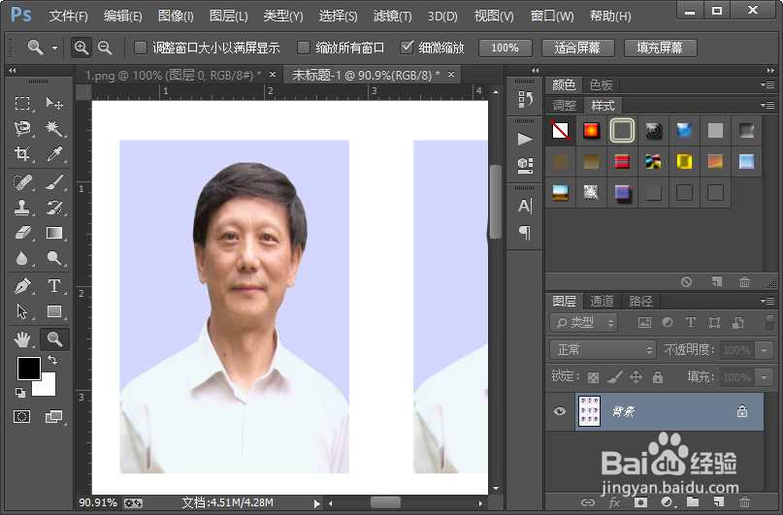Open the History panel icon
Viewport: 783px width, 515px height.
[525, 99]
